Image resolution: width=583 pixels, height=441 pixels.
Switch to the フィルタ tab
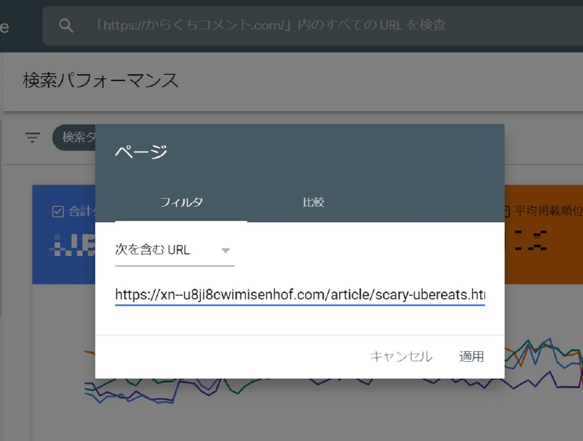(181, 202)
